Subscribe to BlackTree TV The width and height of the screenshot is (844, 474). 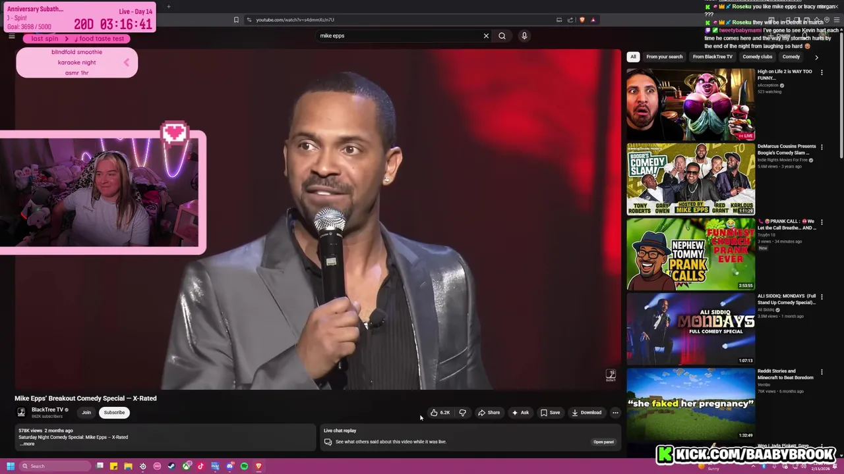tap(114, 413)
